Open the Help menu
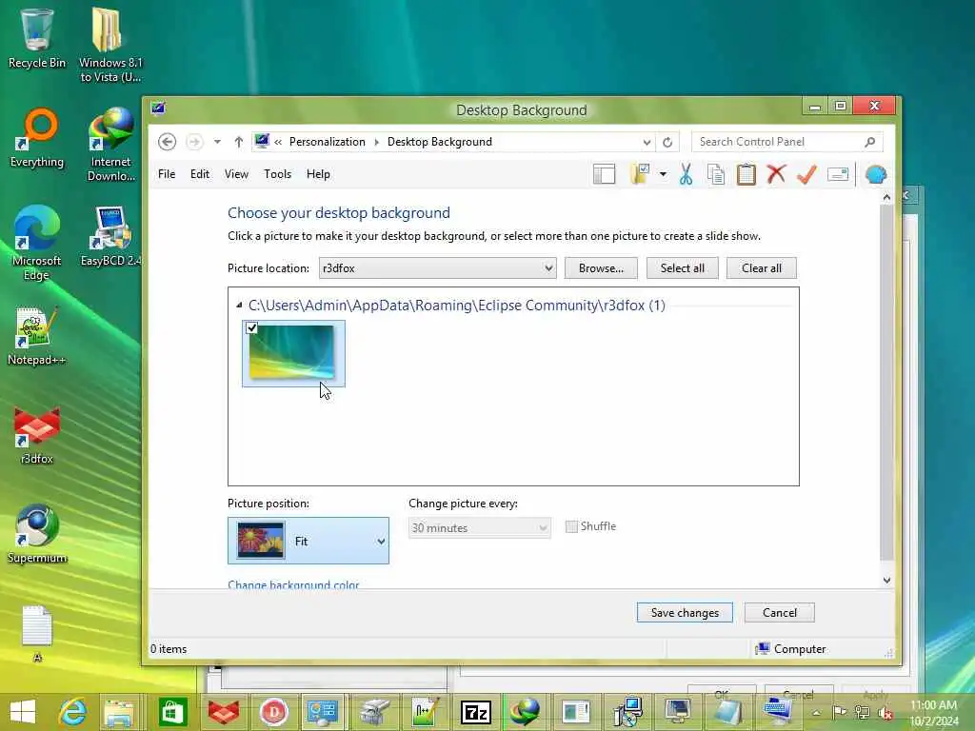Viewport: 975px width, 731px height. click(x=318, y=174)
